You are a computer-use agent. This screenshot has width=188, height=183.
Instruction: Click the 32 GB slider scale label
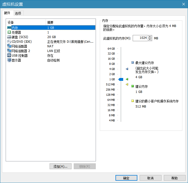(111, 54)
